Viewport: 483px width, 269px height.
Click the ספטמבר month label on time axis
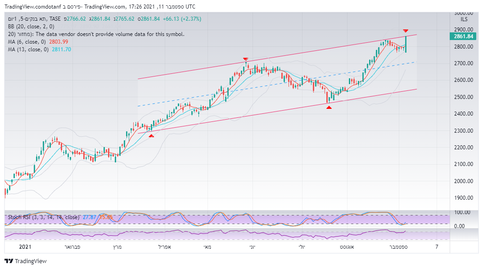(398, 247)
